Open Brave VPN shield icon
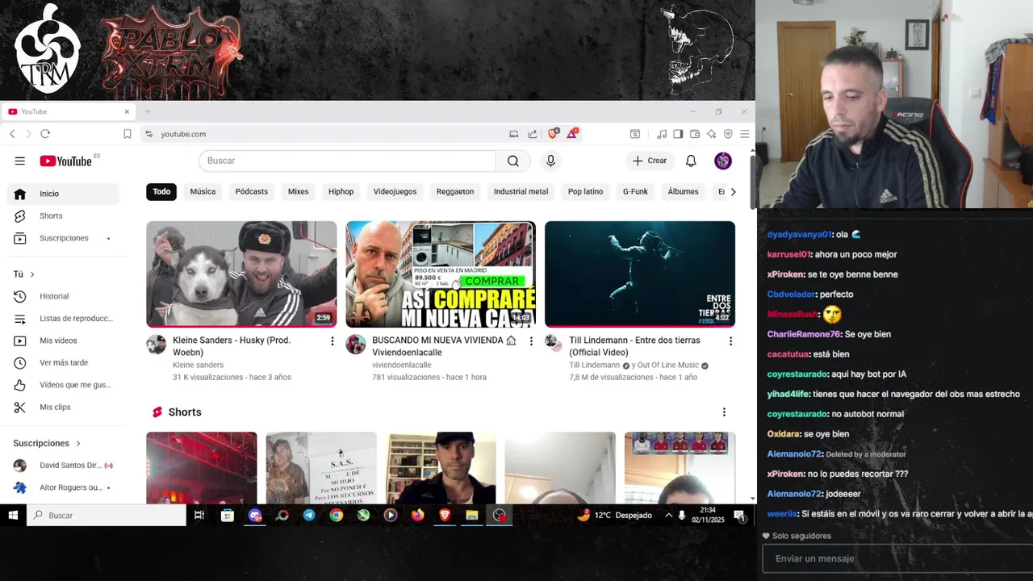Screen dimensions: 1033x581 click(x=728, y=134)
